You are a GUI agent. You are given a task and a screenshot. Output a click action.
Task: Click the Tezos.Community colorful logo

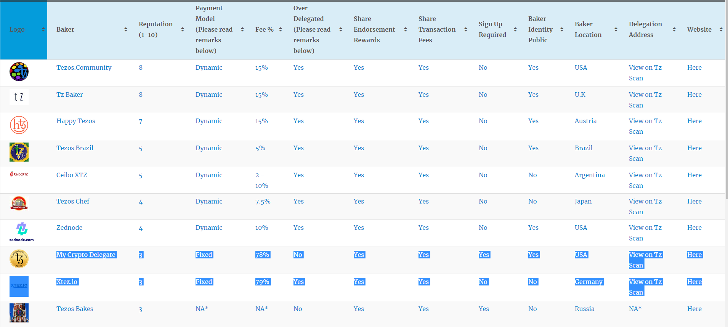tap(19, 72)
